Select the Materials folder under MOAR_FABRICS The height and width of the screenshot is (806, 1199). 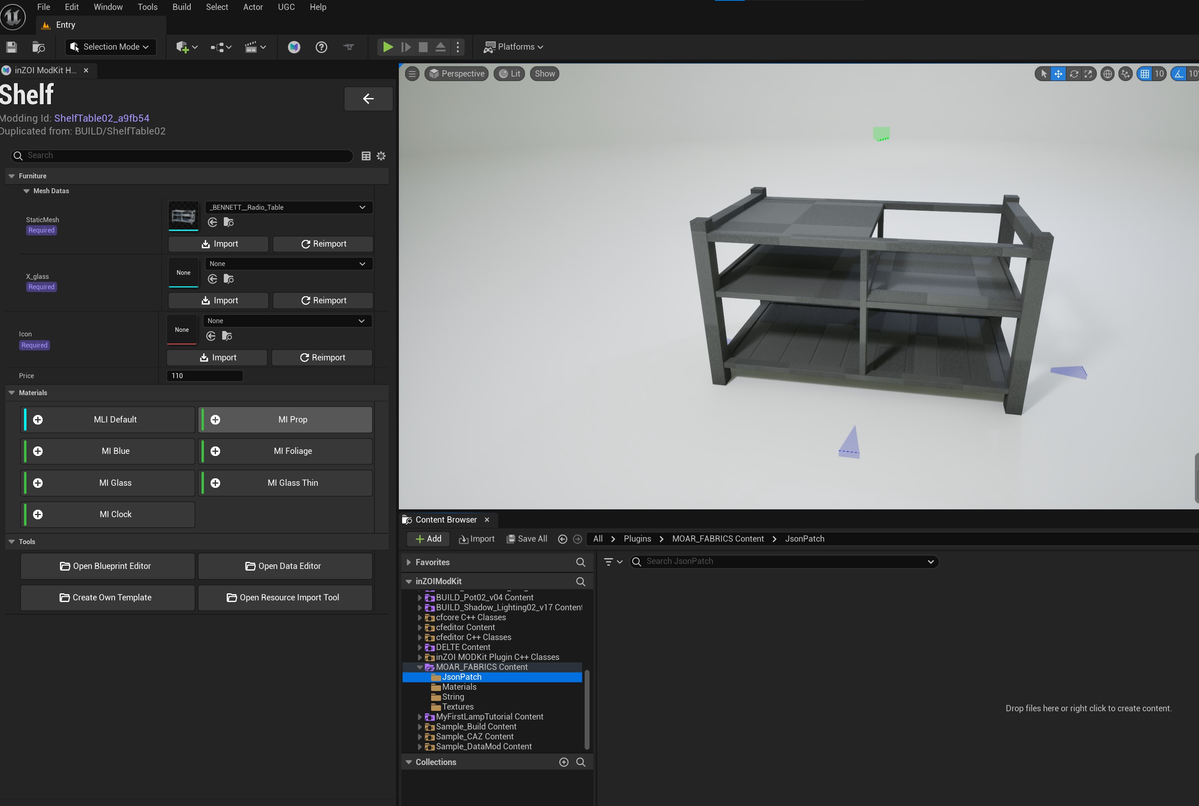click(x=459, y=688)
